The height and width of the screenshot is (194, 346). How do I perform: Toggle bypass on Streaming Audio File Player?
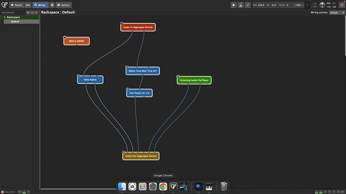point(178,76)
